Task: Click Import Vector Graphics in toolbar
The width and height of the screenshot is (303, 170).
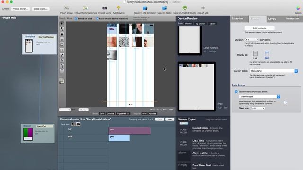Action: pos(85,10)
